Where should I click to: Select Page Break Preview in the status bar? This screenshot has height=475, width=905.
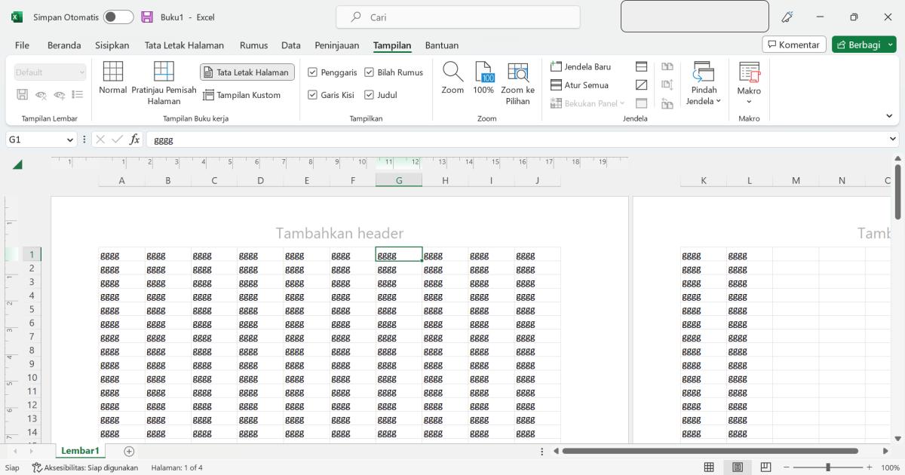click(x=766, y=467)
